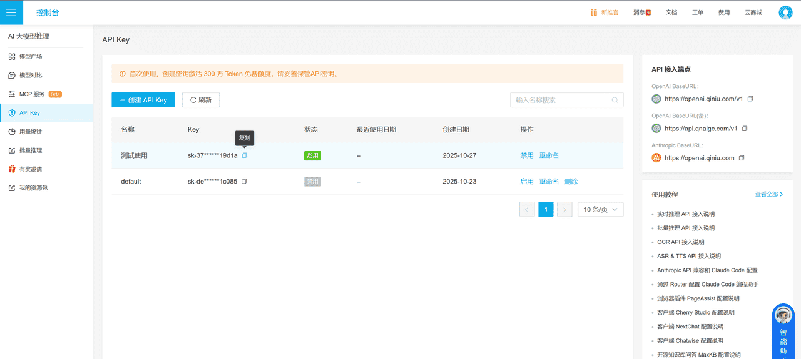This screenshot has width=801, height=359.
Task: Open 文档 in top bar
Action: coord(671,12)
